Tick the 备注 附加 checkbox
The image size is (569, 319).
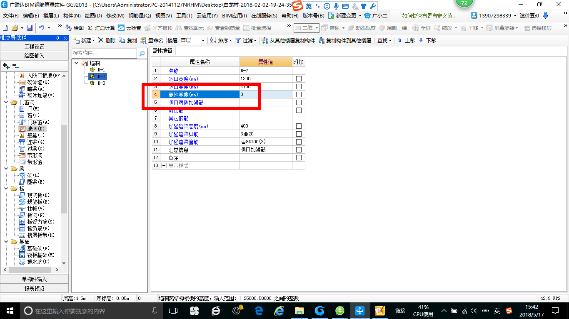pyautogui.click(x=299, y=158)
